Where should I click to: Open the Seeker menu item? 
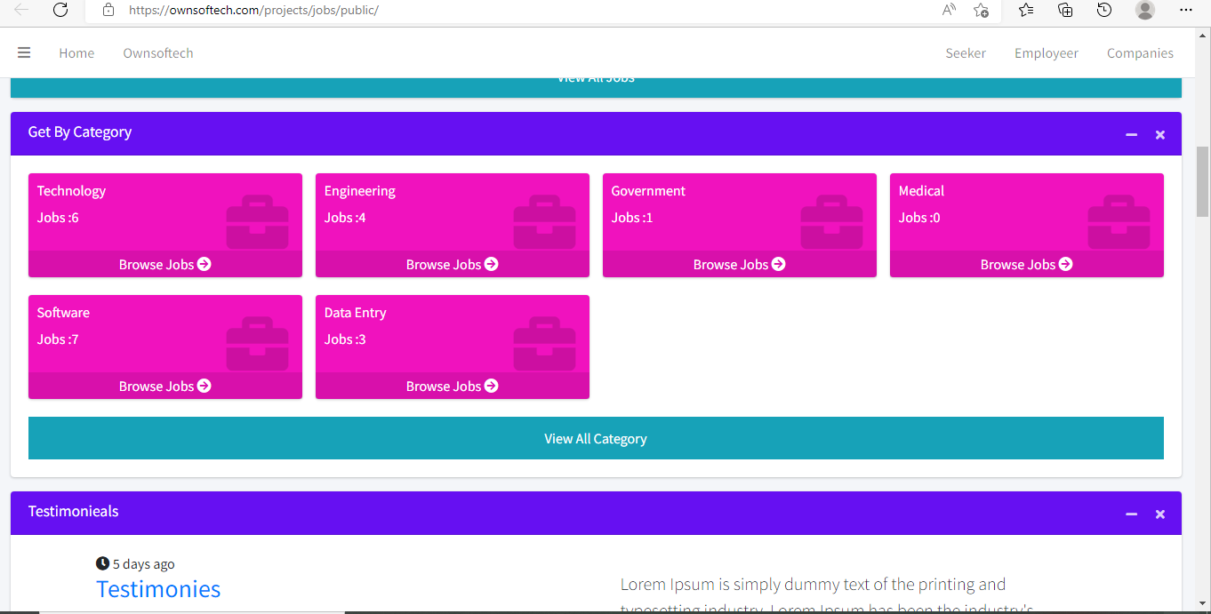[965, 53]
